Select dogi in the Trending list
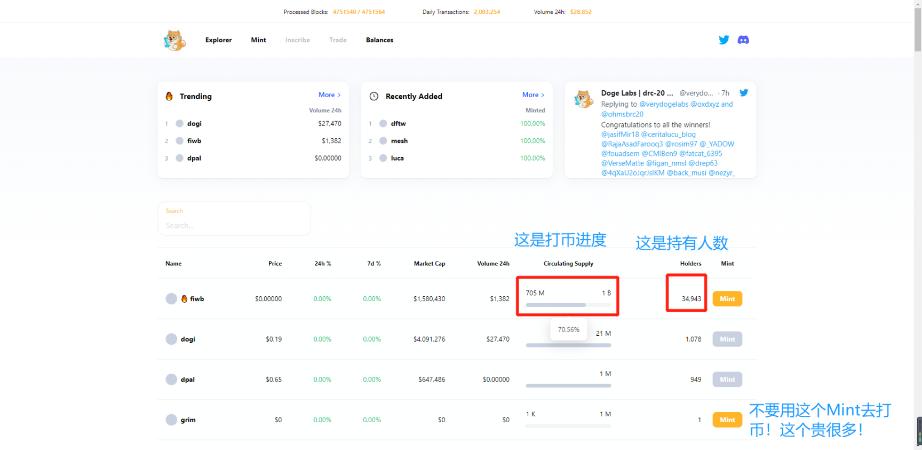The height and width of the screenshot is (450, 922). pyautogui.click(x=194, y=123)
